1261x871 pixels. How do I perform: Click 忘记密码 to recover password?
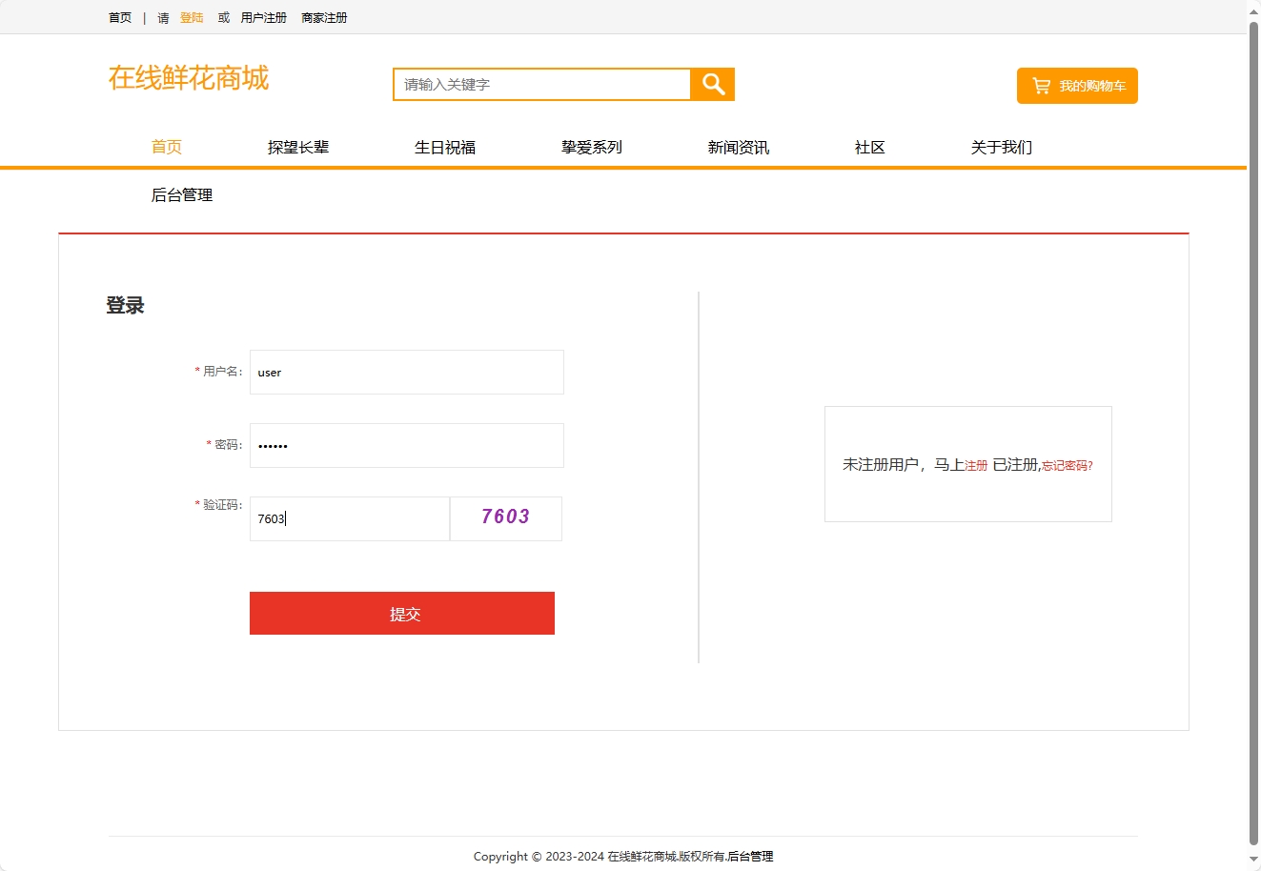coord(1066,465)
